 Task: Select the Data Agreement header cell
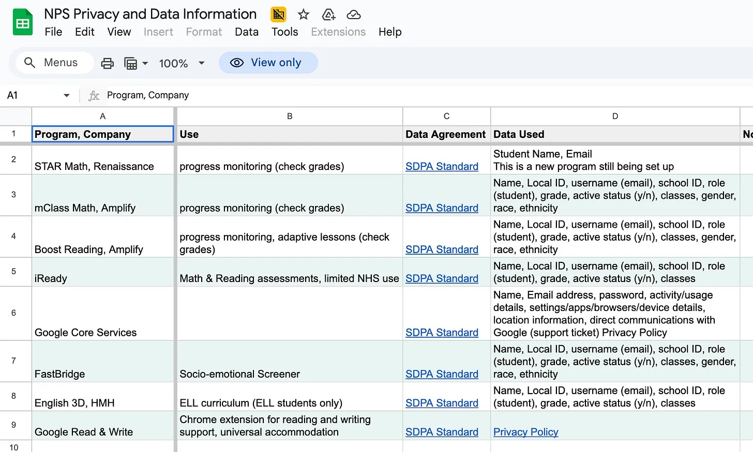[446, 134]
